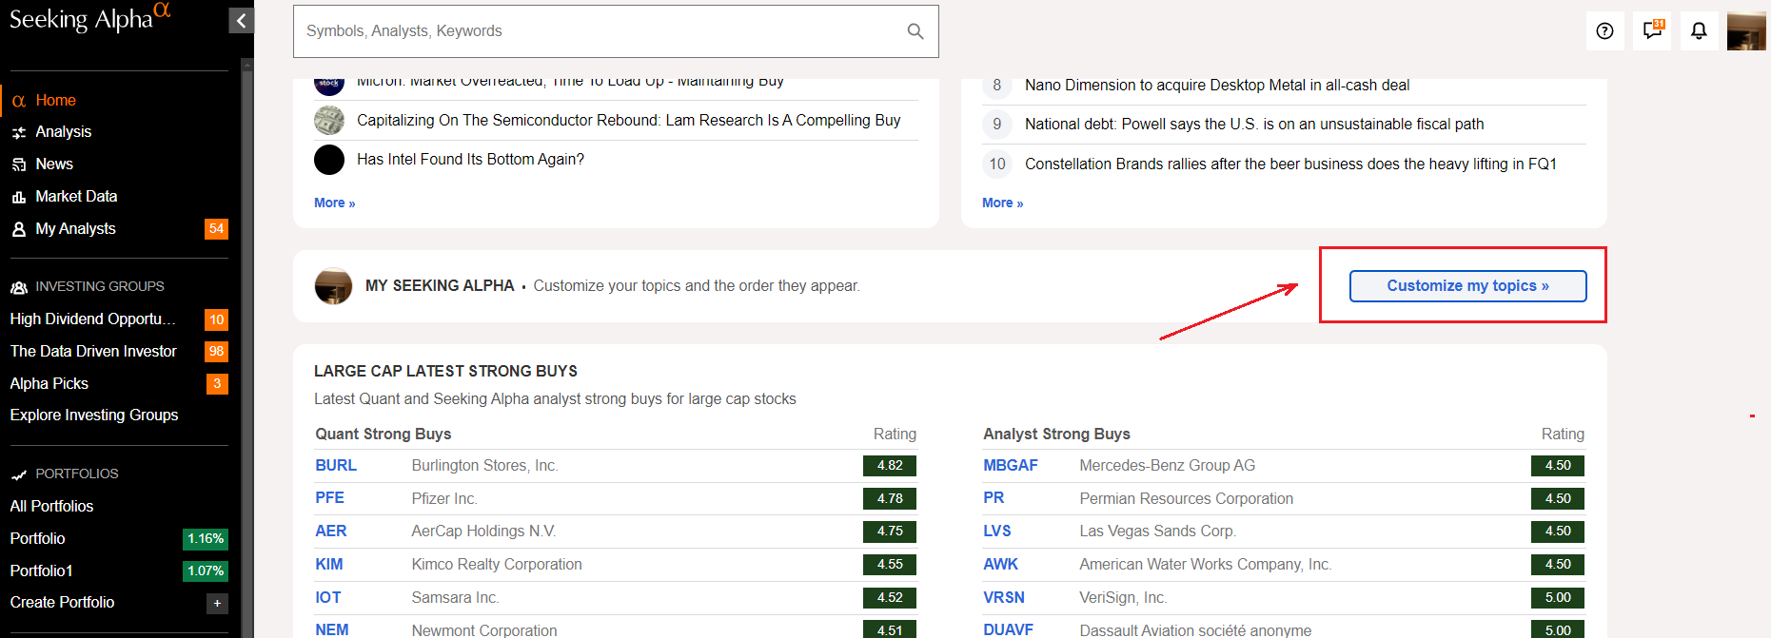Open the notifications bell icon
The width and height of the screenshot is (1771, 638).
coord(1699,31)
